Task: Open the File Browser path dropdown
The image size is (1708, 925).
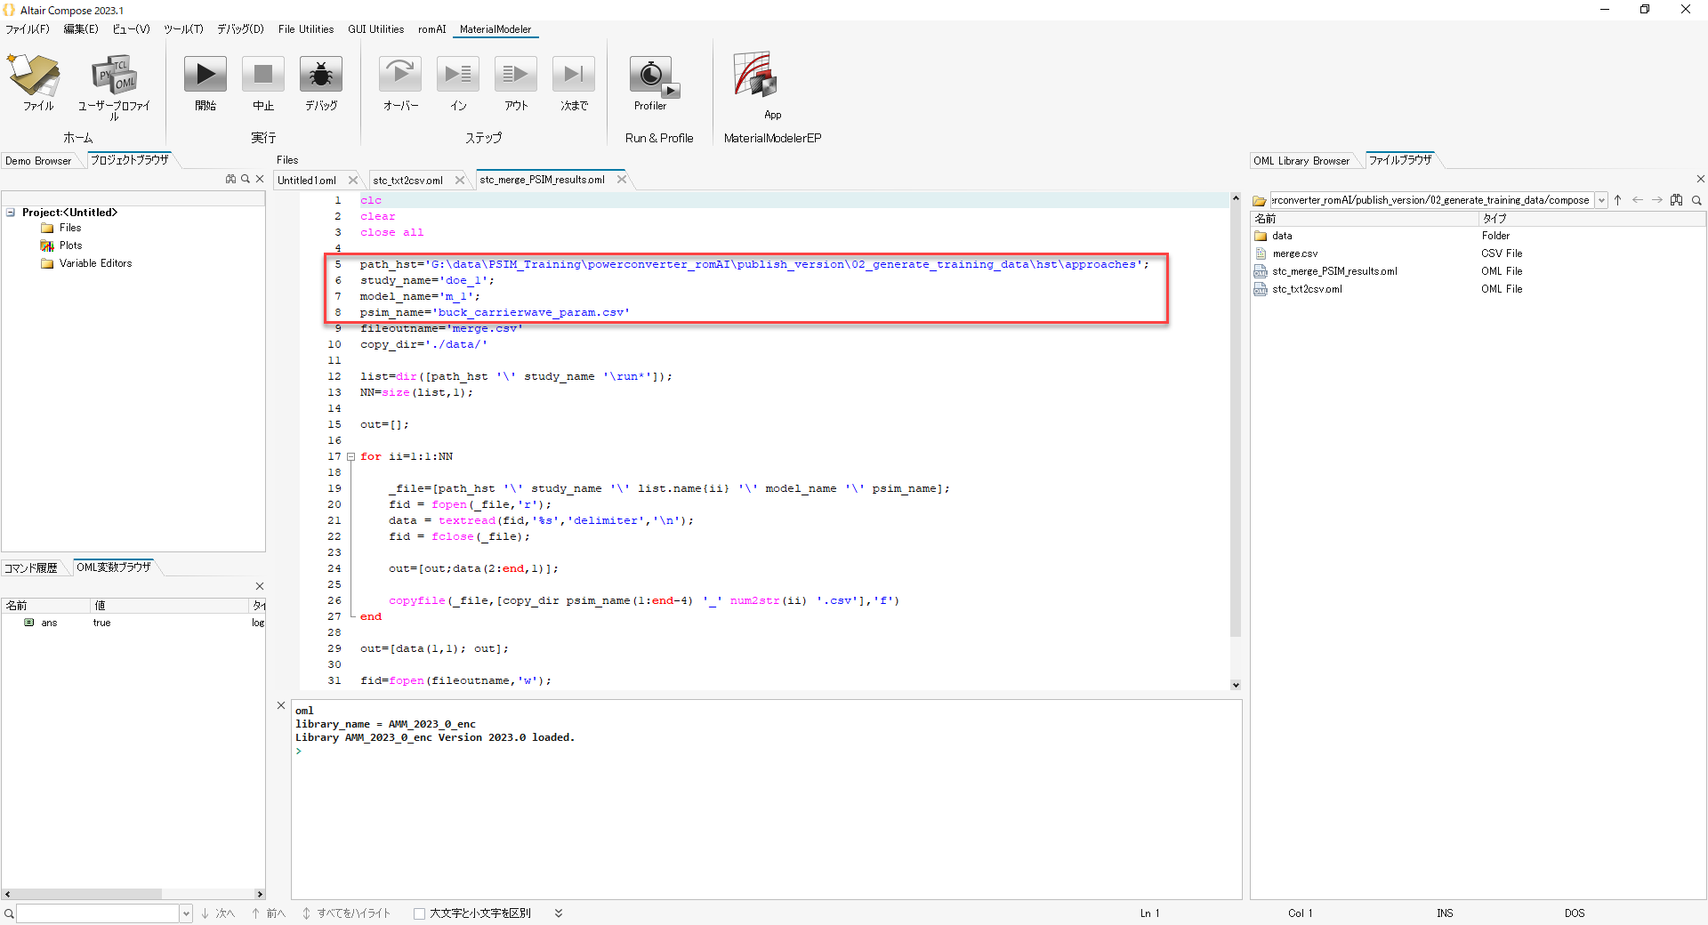Action: (x=1601, y=200)
